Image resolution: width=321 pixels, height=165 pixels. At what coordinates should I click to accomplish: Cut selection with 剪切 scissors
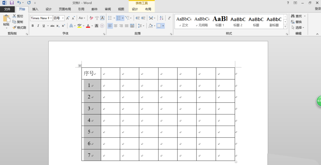point(18,16)
